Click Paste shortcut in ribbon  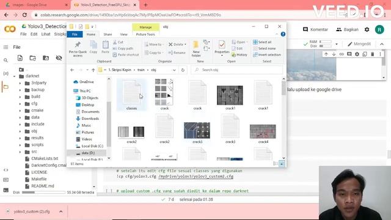[x=126, y=54]
